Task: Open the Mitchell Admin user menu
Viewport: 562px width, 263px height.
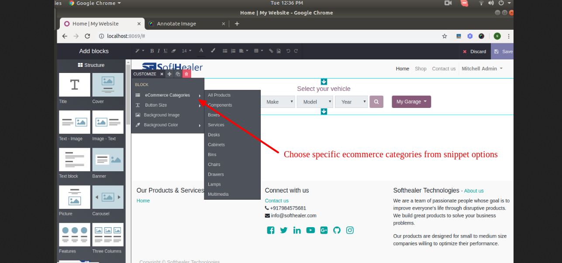Action: pyautogui.click(x=482, y=69)
